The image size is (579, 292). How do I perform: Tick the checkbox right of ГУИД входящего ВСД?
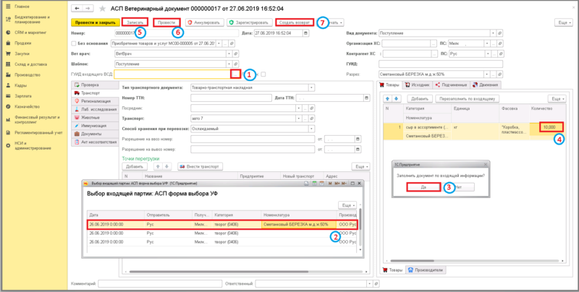264,74
